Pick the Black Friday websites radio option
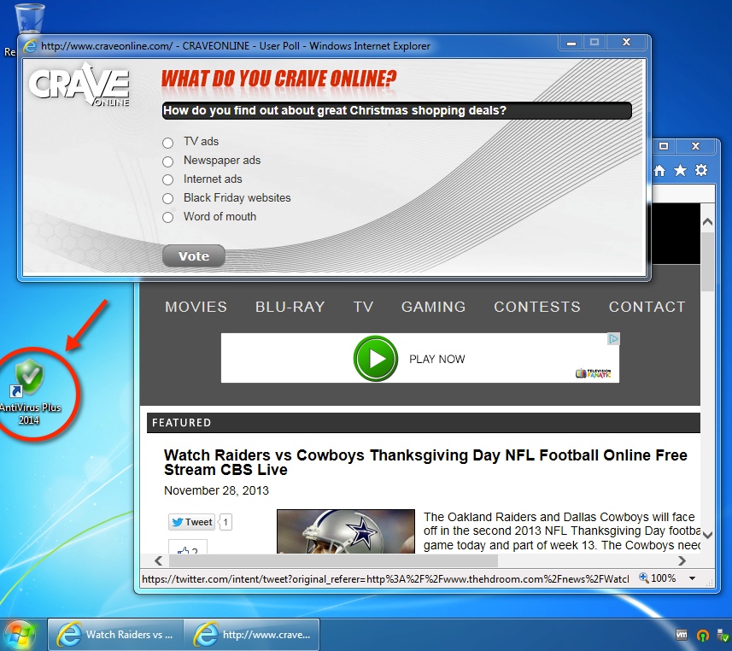Viewport: 732px width, 651px height. pos(167,198)
